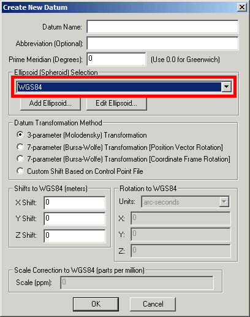Click the Scale (ppm) field
This screenshot has width=250, height=317.
click(137, 283)
